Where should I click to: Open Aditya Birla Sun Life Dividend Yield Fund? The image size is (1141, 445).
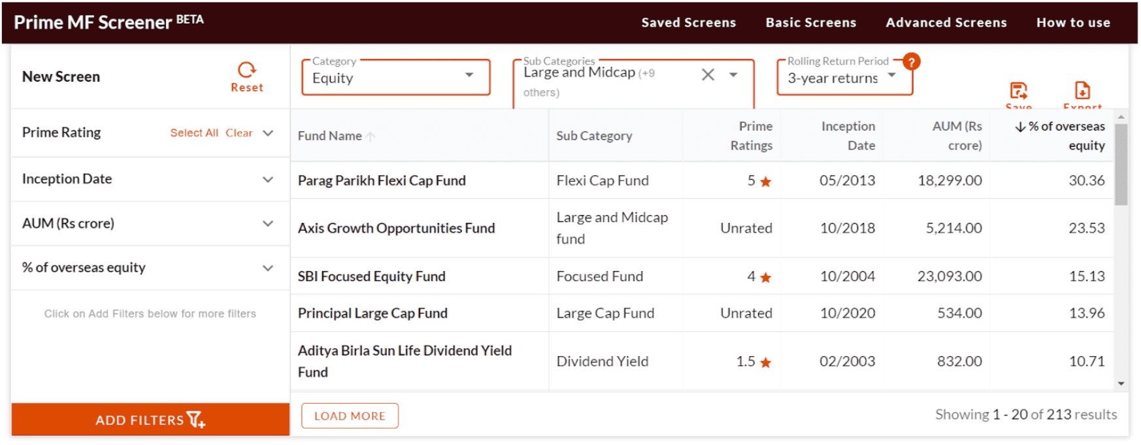click(x=405, y=361)
